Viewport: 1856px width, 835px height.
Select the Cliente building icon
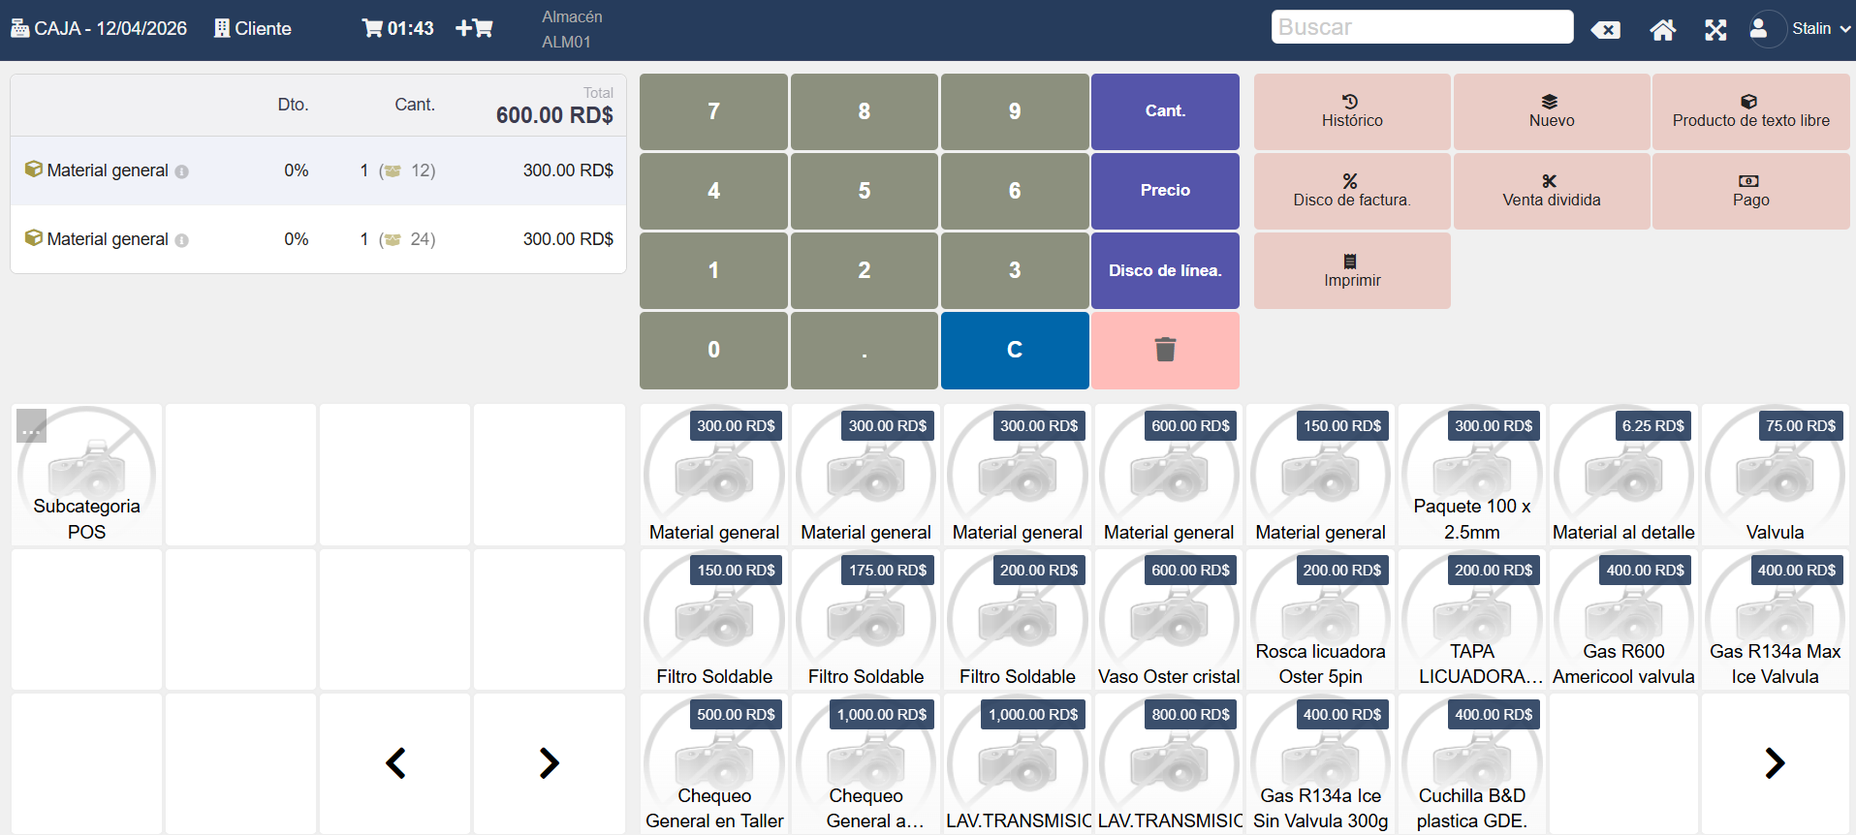(222, 28)
